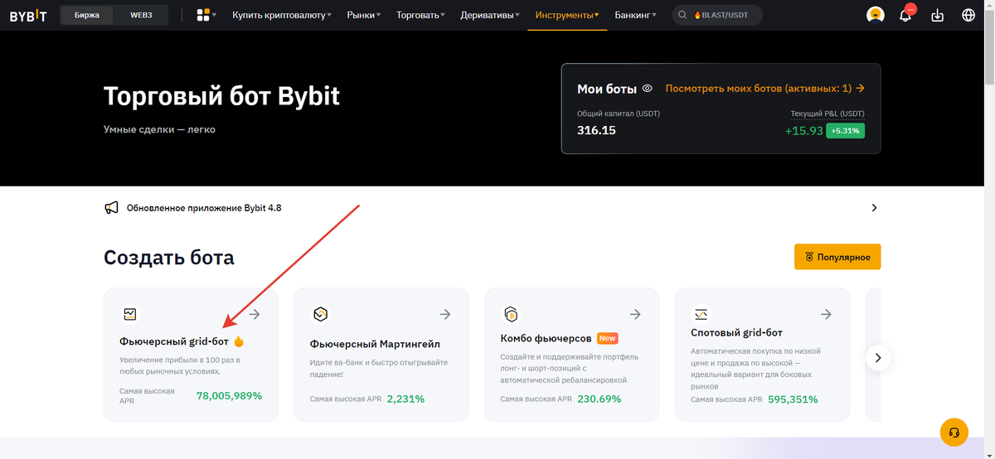The height and width of the screenshot is (459, 995).
Task: Click the 2,231% APR value
Action: coord(405,399)
